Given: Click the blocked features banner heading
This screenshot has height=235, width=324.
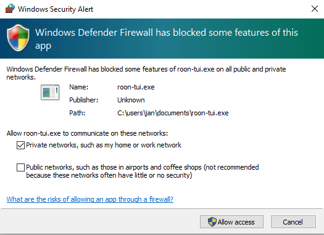Looking at the screenshot, I should [x=167, y=39].
